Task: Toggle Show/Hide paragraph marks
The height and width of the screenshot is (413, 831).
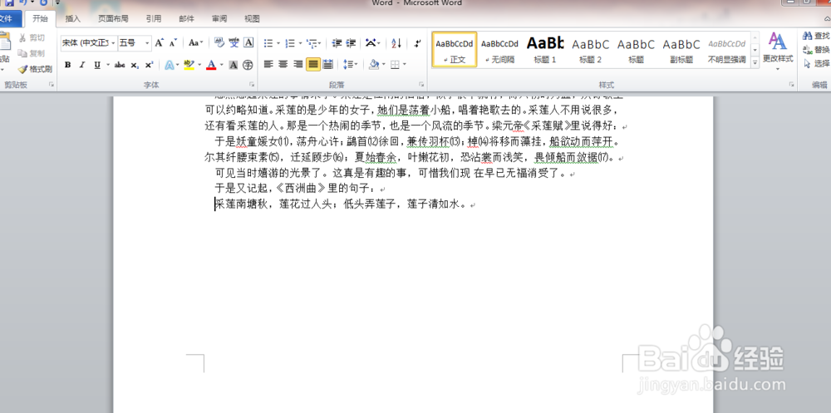Action: [418, 43]
